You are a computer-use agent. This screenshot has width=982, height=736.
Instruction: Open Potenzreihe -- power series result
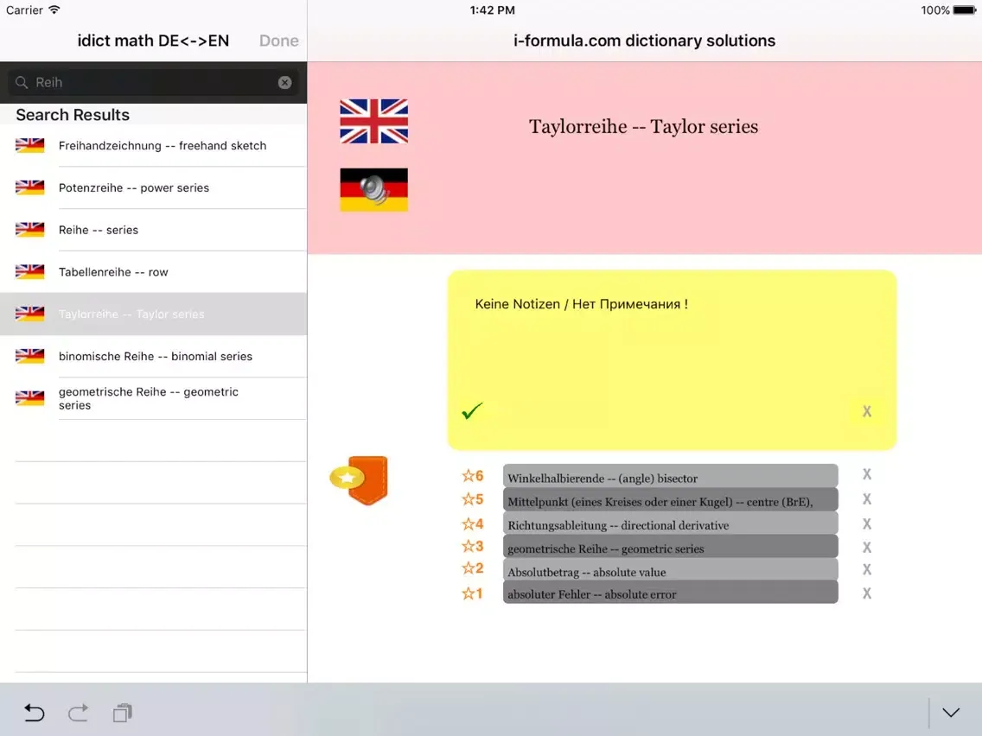(154, 187)
